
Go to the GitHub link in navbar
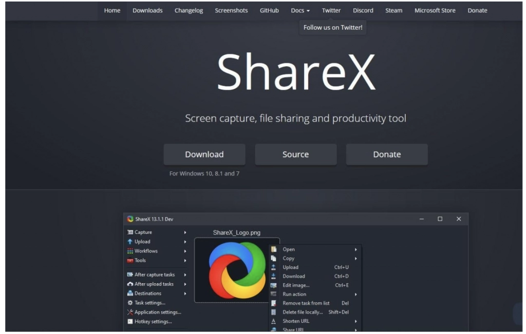pyautogui.click(x=269, y=10)
